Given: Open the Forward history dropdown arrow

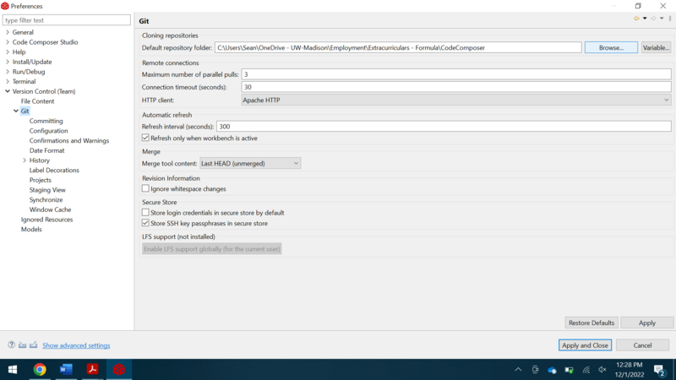Looking at the screenshot, I should coord(662,19).
